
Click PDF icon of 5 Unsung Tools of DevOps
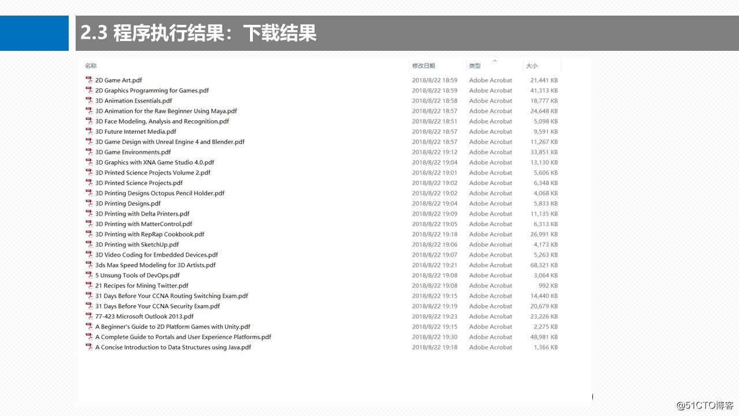click(x=89, y=275)
